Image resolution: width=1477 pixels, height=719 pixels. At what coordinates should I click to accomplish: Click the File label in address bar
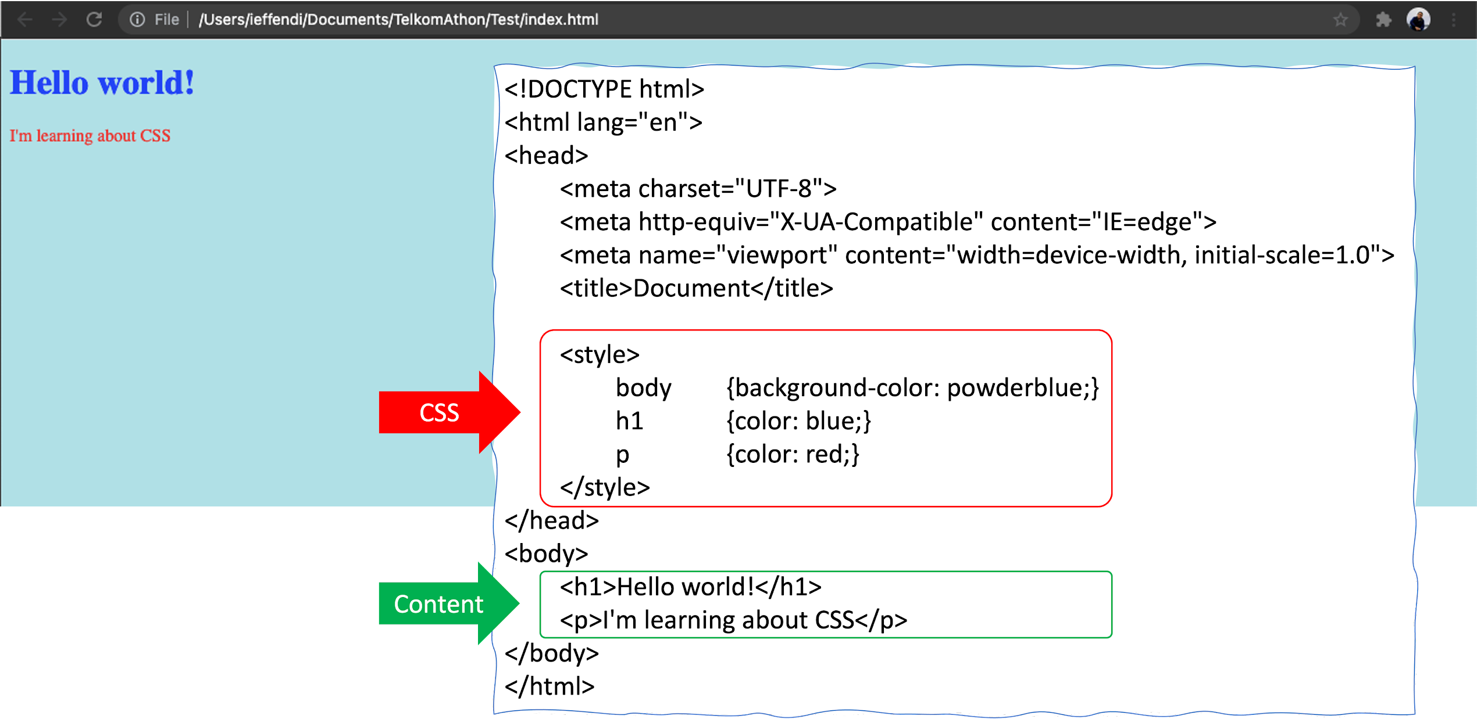pos(166,20)
